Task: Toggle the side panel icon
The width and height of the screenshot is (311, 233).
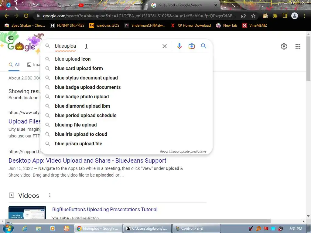Action: [285, 16]
